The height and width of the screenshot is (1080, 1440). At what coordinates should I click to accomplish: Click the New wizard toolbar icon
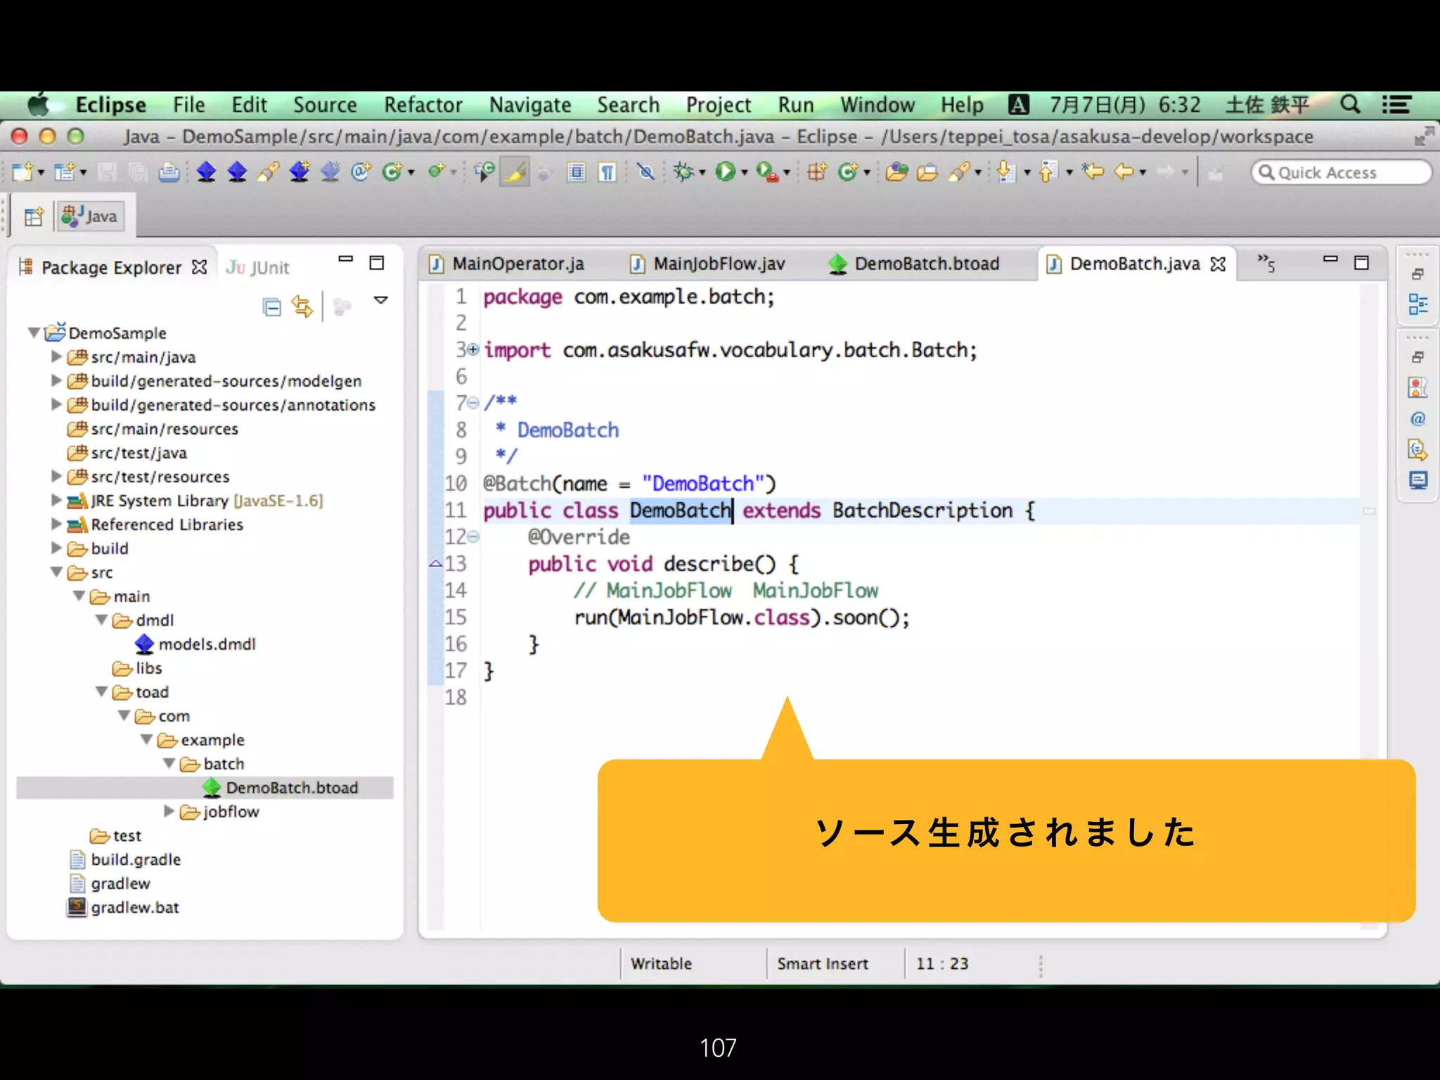(x=22, y=172)
